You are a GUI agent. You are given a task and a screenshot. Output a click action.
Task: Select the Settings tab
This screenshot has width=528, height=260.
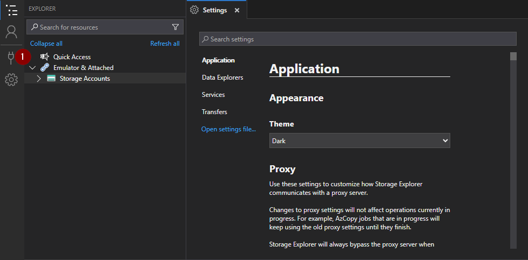pyautogui.click(x=214, y=10)
